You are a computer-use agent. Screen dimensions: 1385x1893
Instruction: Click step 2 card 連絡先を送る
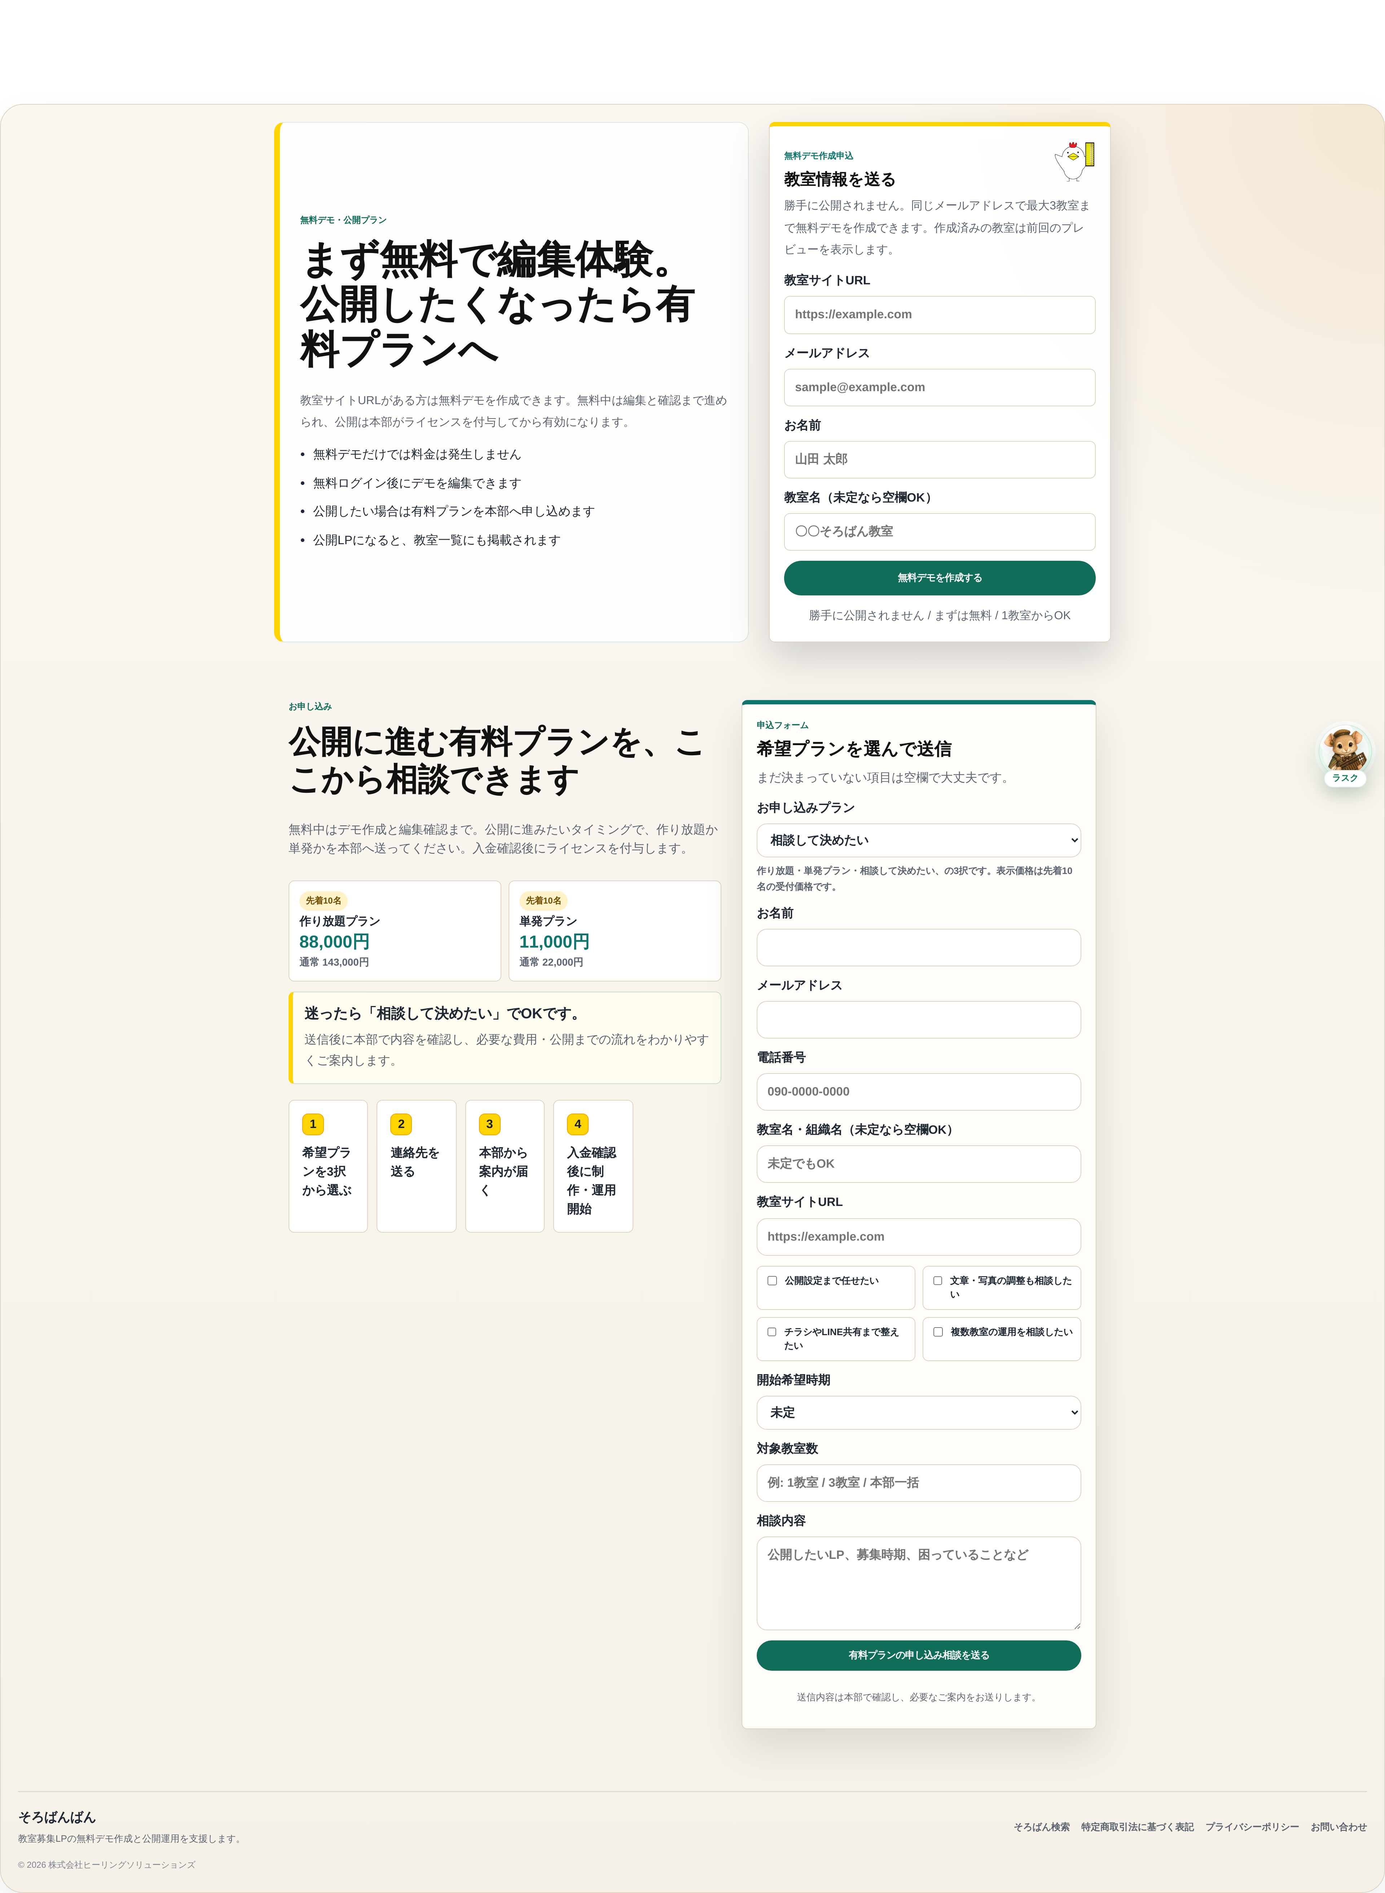point(416,1166)
